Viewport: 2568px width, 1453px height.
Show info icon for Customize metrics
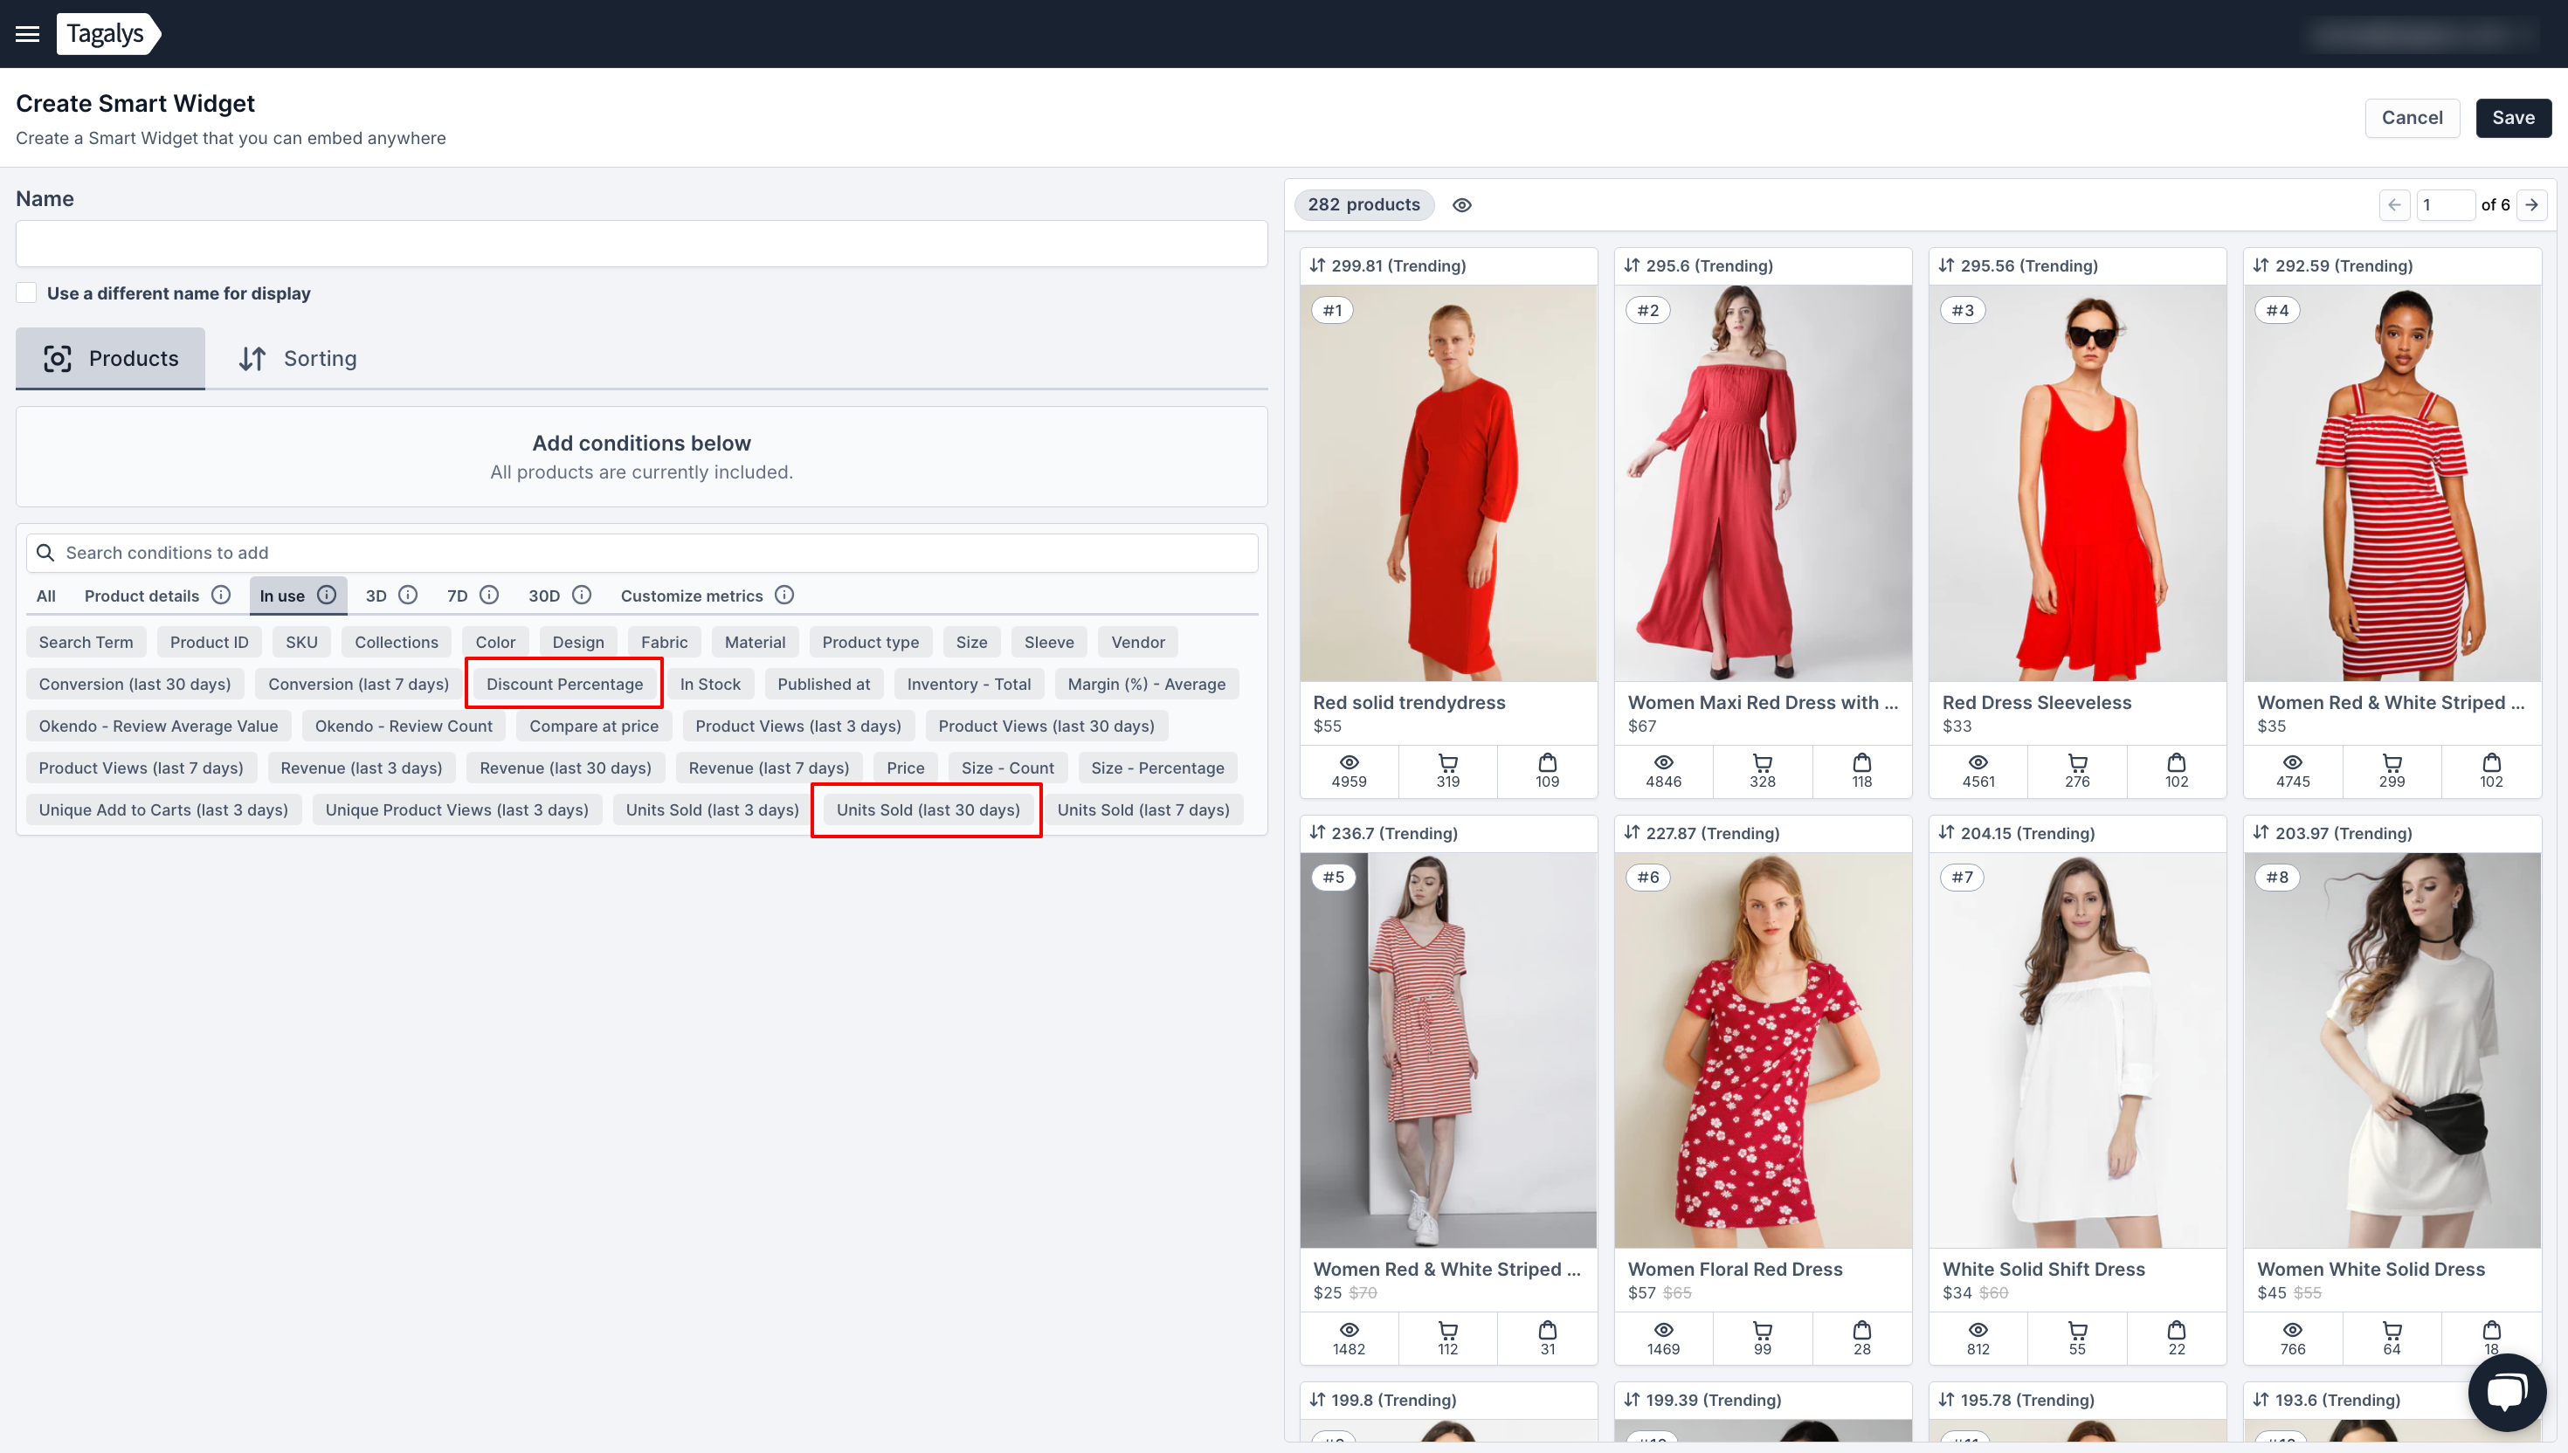coord(784,595)
